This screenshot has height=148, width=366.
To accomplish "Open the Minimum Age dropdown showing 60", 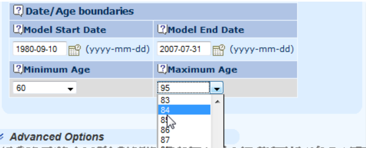I will pyautogui.click(x=45, y=88).
